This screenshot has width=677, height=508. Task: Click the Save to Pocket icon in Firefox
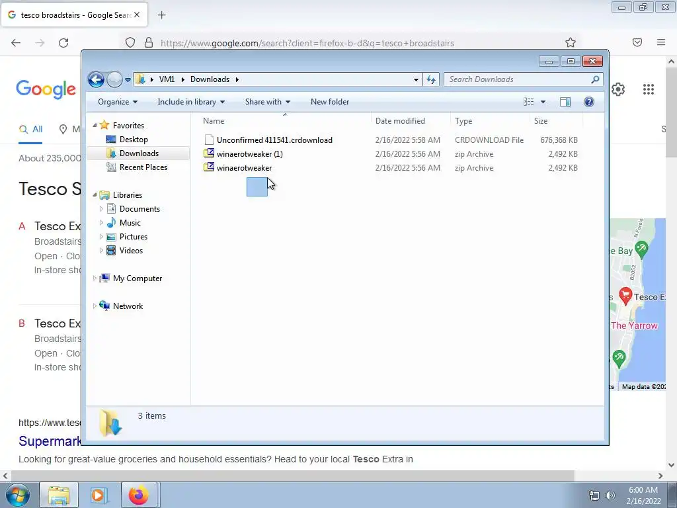pyautogui.click(x=637, y=42)
